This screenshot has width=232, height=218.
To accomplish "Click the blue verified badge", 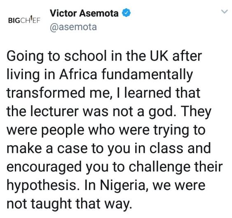I will [126, 13].
